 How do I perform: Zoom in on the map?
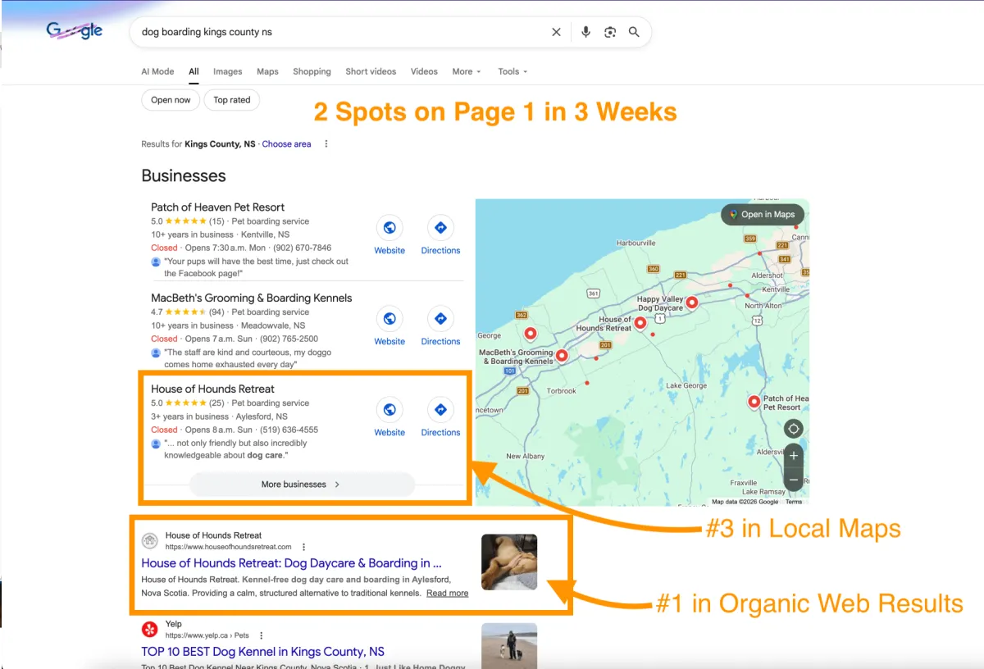click(793, 455)
